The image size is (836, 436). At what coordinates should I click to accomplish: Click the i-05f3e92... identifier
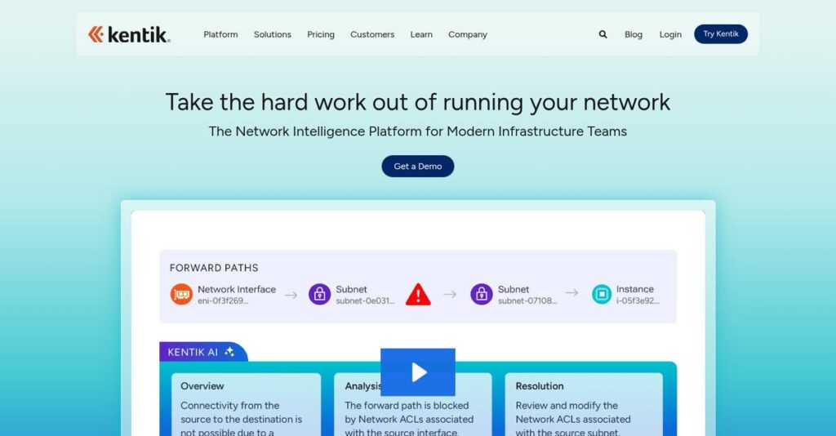[x=638, y=300]
